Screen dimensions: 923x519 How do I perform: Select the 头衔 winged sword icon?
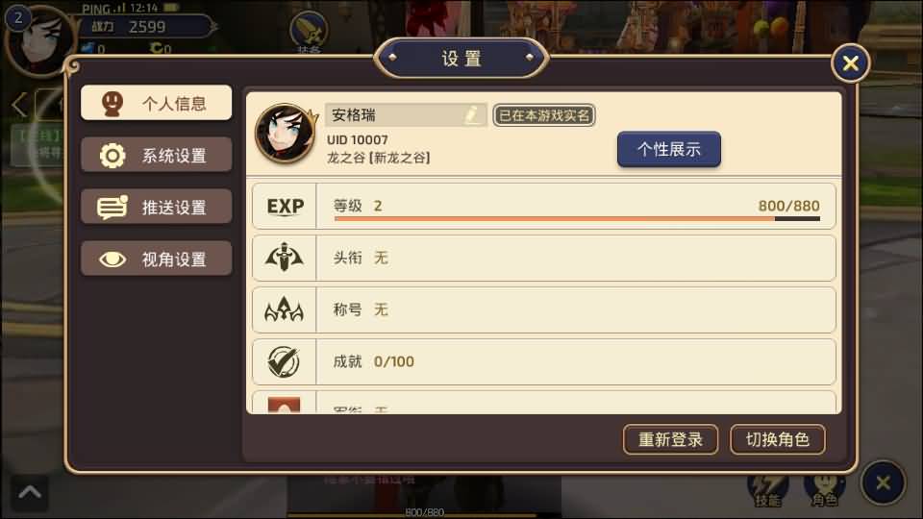285,258
